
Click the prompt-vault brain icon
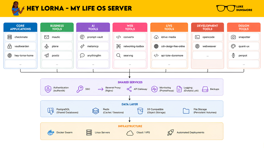pyautogui.click(x=82, y=37)
